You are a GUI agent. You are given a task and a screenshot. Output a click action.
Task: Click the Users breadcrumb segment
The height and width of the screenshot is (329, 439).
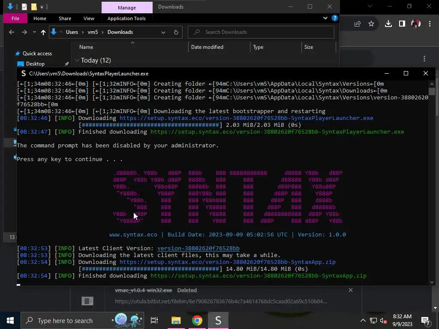point(72,32)
